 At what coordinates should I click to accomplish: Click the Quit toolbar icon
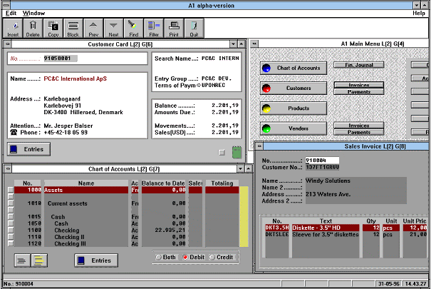[193, 27]
